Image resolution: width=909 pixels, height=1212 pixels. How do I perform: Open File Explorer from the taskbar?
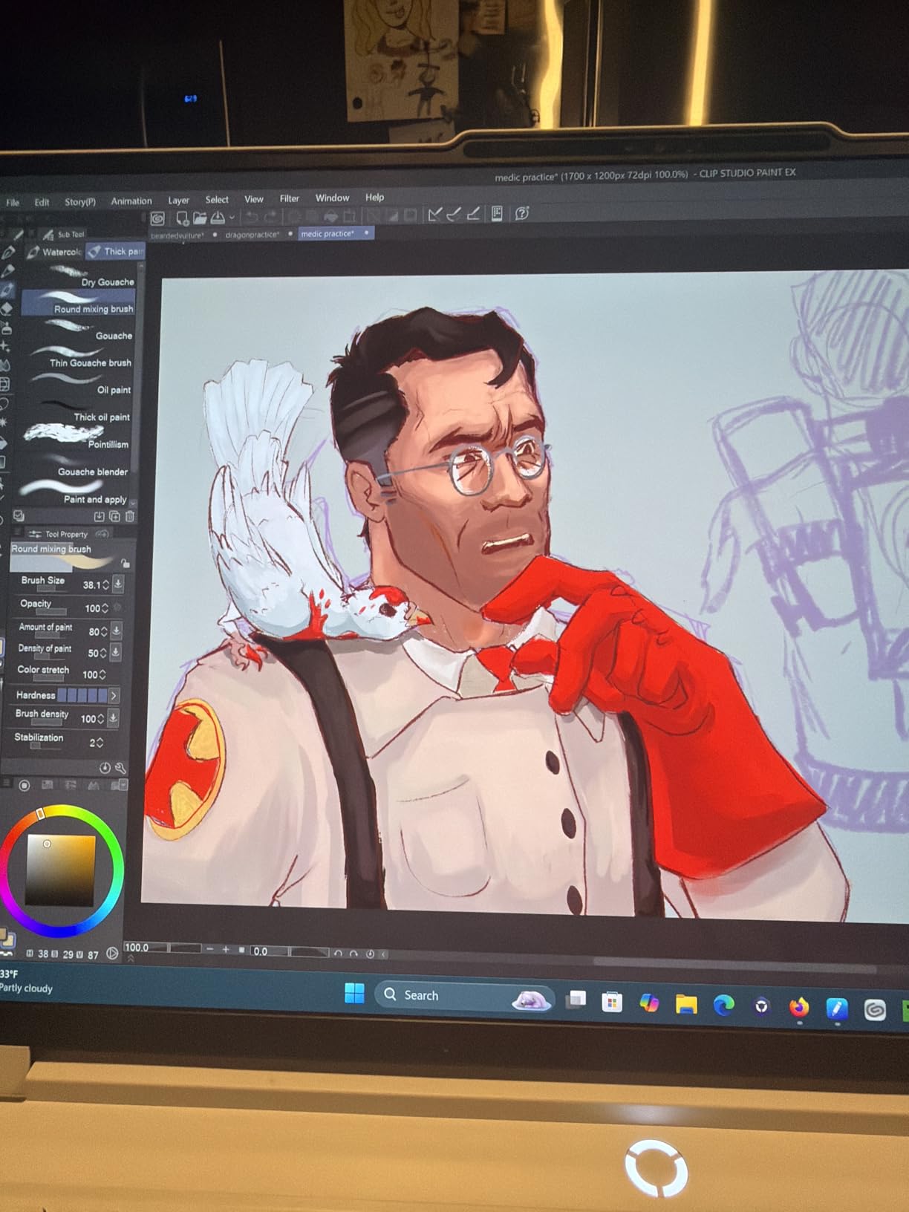coord(685,1004)
